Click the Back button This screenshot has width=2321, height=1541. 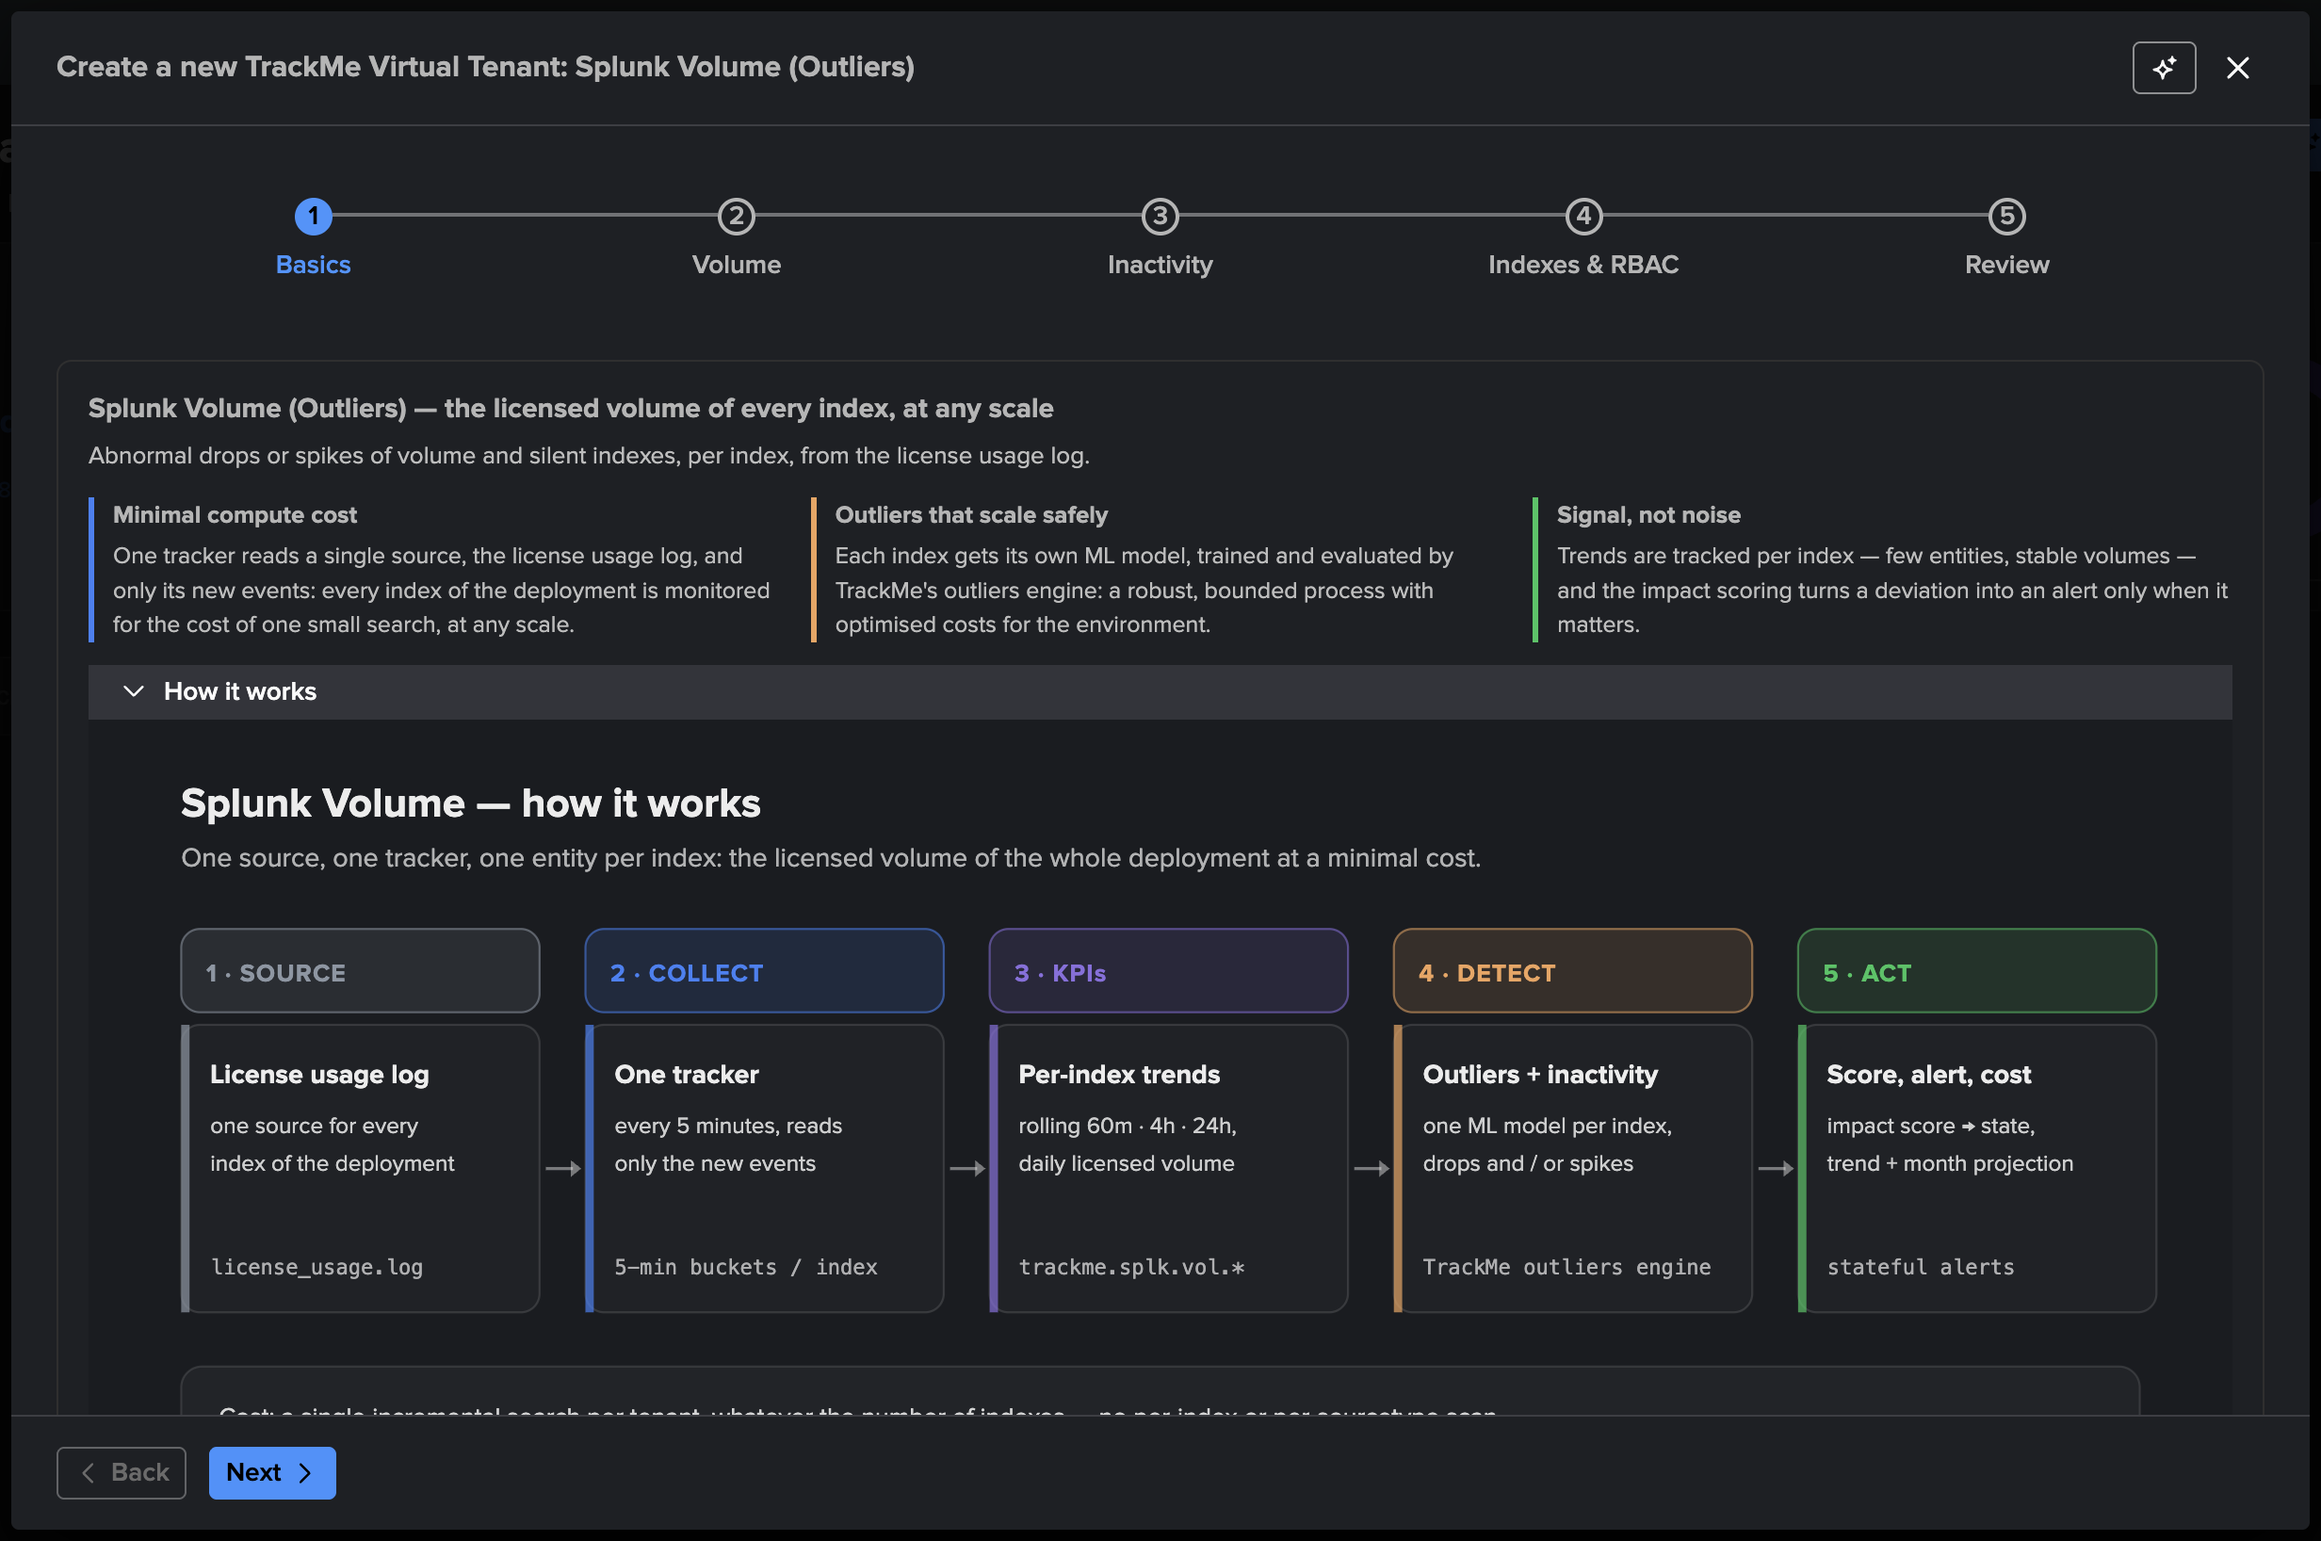coord(121,1472)
